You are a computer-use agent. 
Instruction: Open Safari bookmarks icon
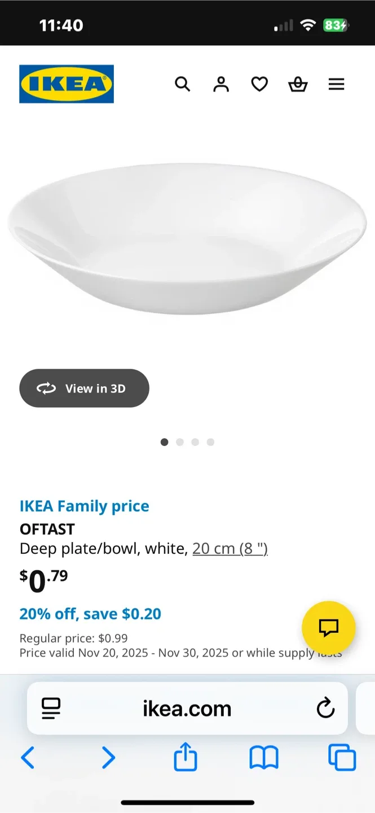(x=263, y=757)
